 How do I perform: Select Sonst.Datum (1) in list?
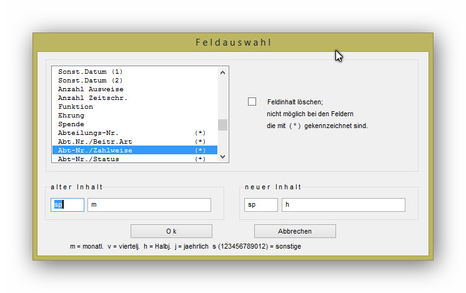tap(90, 72)
